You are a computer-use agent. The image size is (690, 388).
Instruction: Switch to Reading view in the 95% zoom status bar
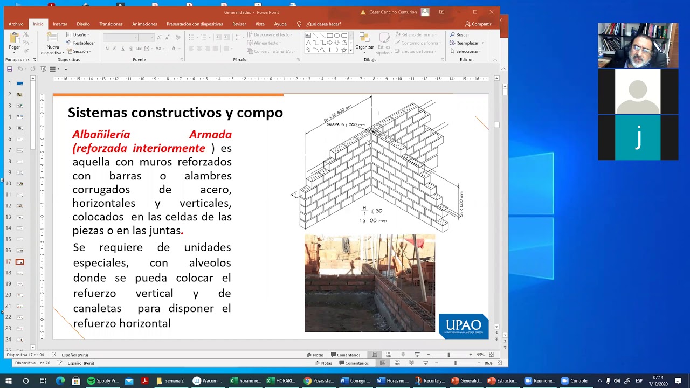[x=403, y=355]
